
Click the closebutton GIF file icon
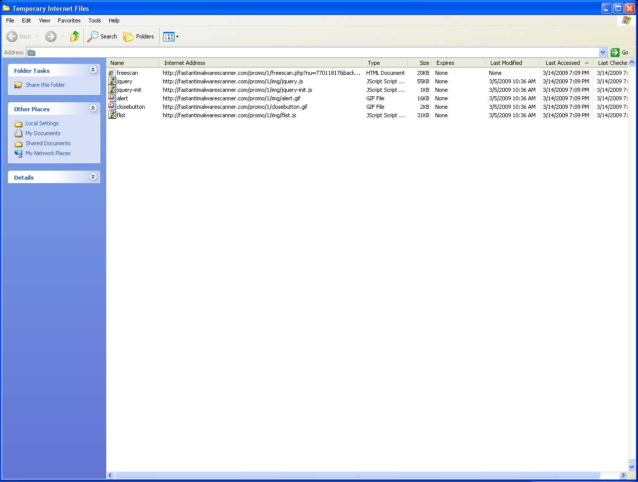(112, 107)
